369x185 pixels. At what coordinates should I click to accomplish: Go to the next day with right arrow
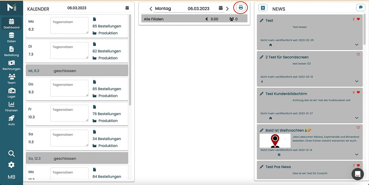227,9
